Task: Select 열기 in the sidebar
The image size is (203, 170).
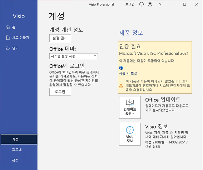Action: 15,48
